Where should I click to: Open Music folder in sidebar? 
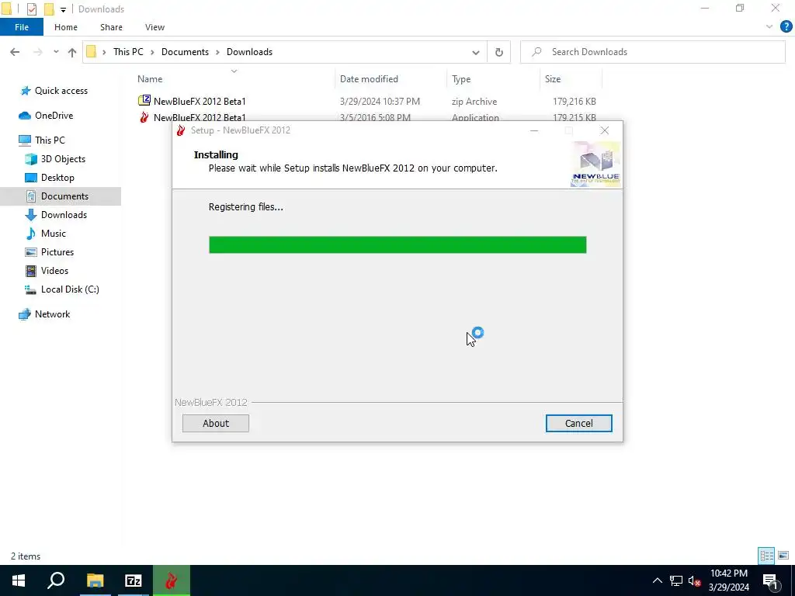tap(54, 234)
